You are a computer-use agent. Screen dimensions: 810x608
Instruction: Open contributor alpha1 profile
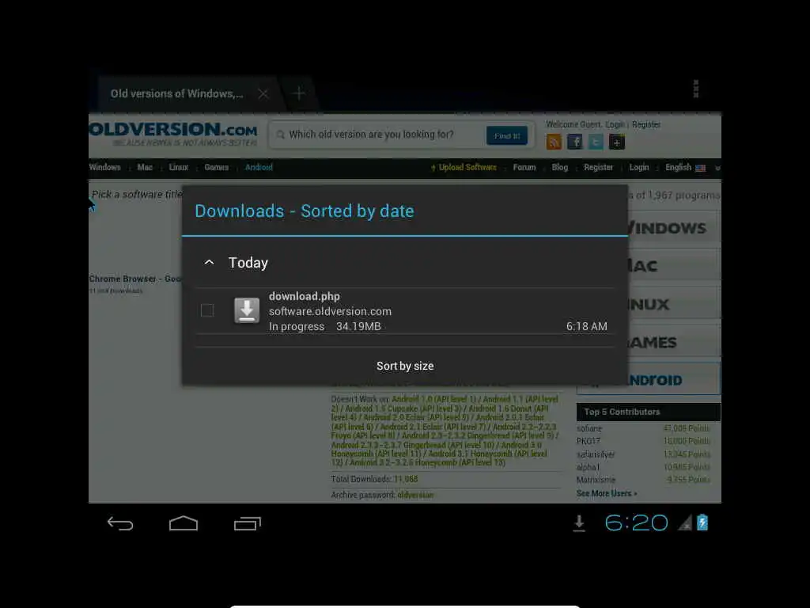pyautogui.click(x=589, y=467)
